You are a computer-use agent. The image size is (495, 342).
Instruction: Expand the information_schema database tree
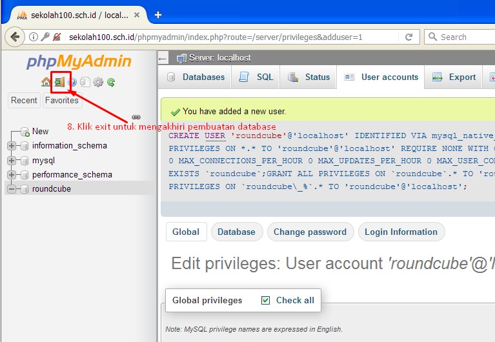pyautogui.click(x=12, y=146)
